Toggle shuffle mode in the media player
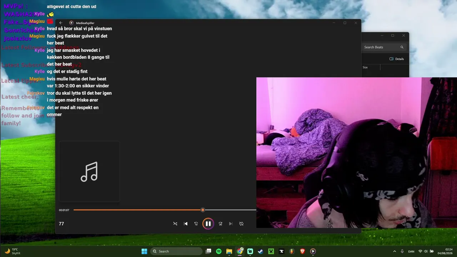 click(175, 224)
